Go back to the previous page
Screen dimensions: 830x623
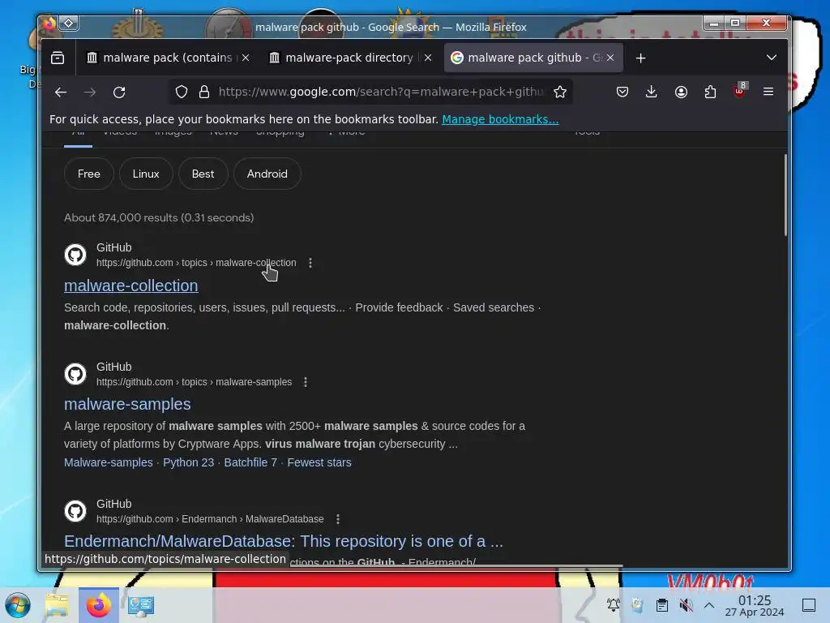coord(61,92)
